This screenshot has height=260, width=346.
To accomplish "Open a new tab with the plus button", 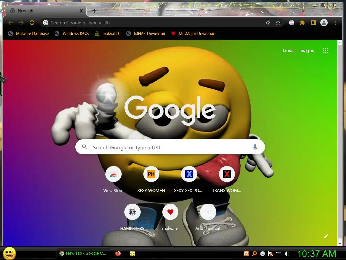I will pos(94,11).
